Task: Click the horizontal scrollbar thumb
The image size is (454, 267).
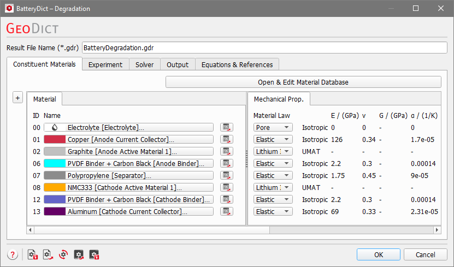Action: pyautogui.click(x=152, y=230)
